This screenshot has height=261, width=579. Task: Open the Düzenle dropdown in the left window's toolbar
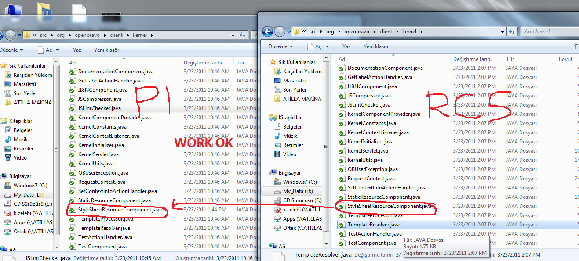[x=11, y=50]
